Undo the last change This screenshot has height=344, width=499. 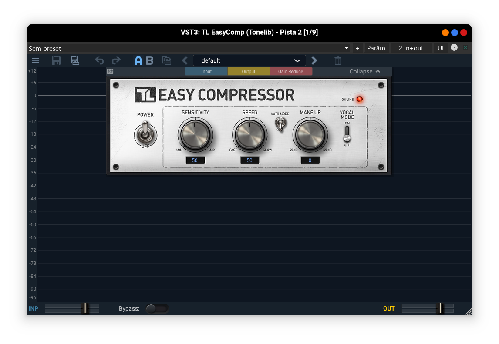[99, 60]
